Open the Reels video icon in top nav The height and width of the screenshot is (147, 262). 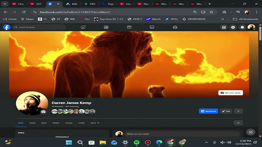pyautogui.click(x=129, y=27)
